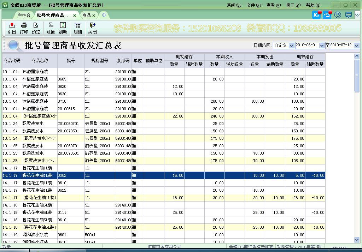Switch to the 商品 tab
Screen dimensions: 362x252
pos(87,15)
